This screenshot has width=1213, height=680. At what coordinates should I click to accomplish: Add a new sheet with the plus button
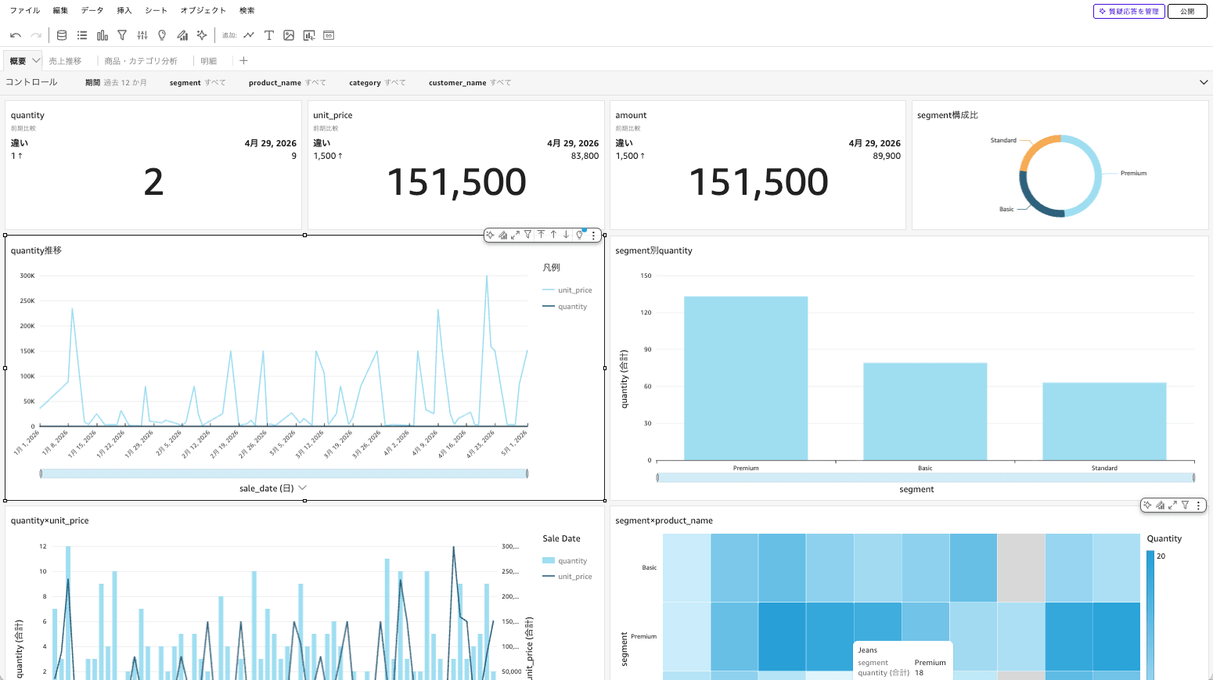pyautogui.click(x=243, y=60)
